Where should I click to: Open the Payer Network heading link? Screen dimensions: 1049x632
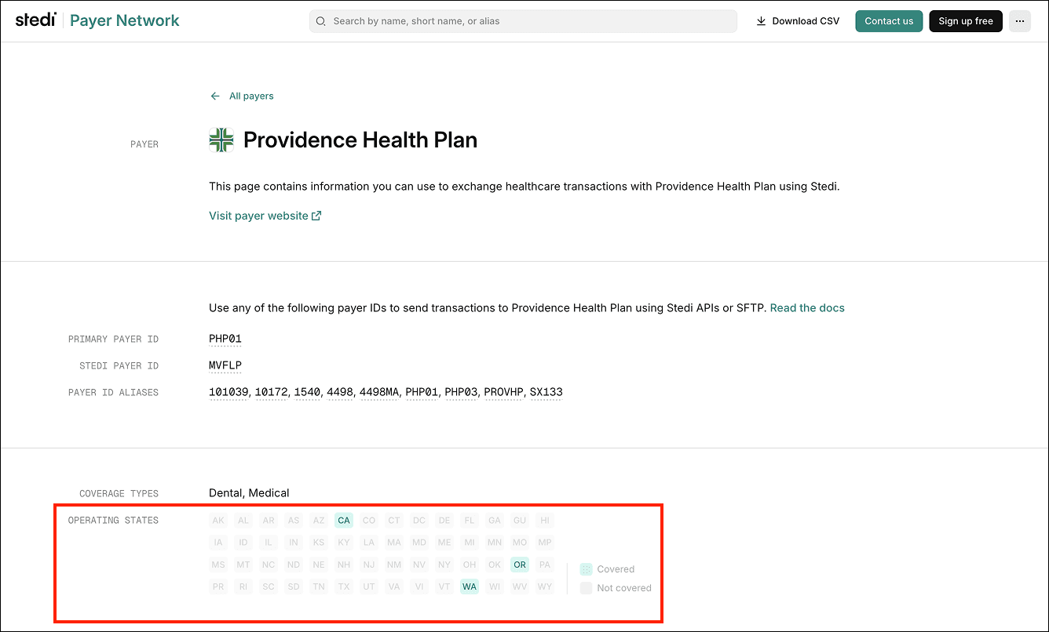(x=124, y=20)
